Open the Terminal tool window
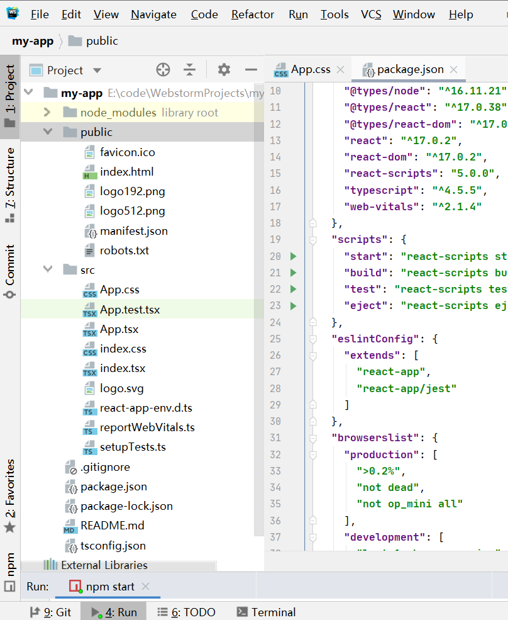508x620 pixels. (266, 612)
